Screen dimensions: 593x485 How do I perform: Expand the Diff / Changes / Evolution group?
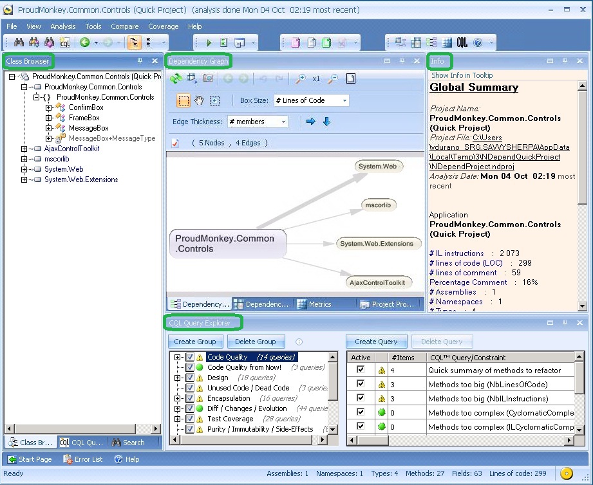[x=177, y=408]
